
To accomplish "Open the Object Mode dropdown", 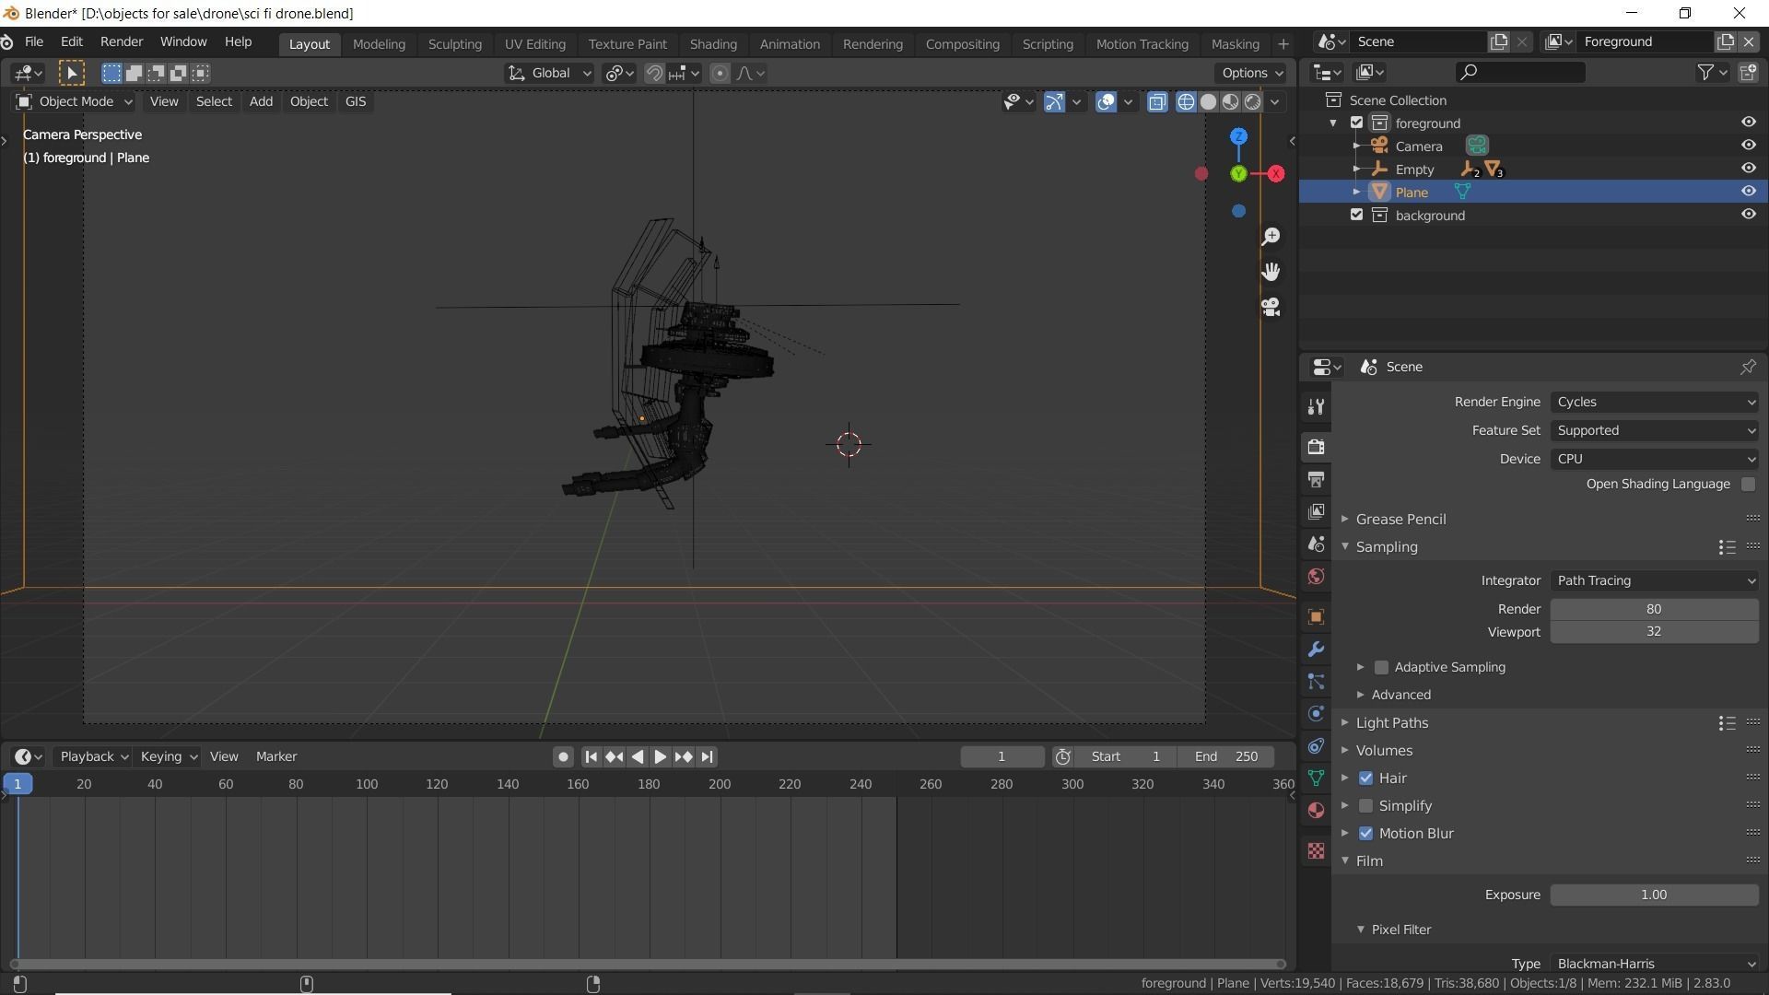I will (76, 102).
